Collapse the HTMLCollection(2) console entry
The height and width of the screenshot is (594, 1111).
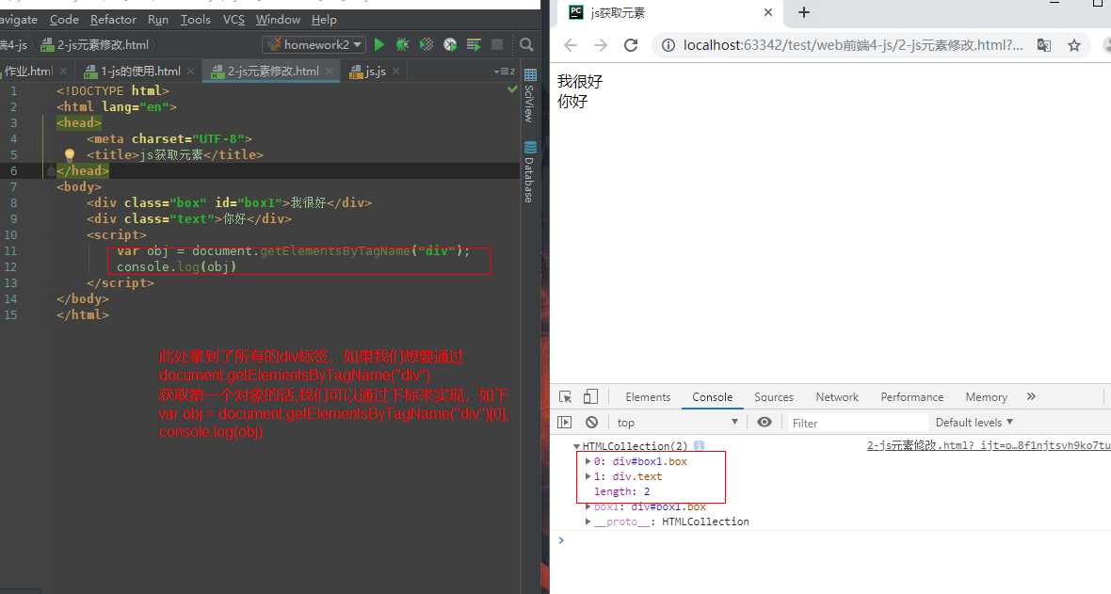[577, 446]
